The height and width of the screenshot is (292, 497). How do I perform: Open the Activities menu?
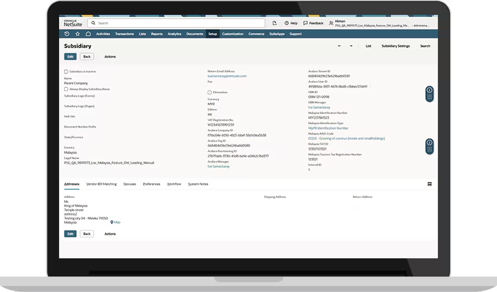[103, 34]
